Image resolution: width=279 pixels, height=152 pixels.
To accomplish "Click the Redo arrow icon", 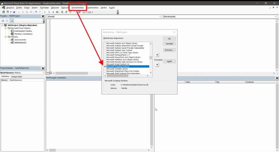I will 40,12.
